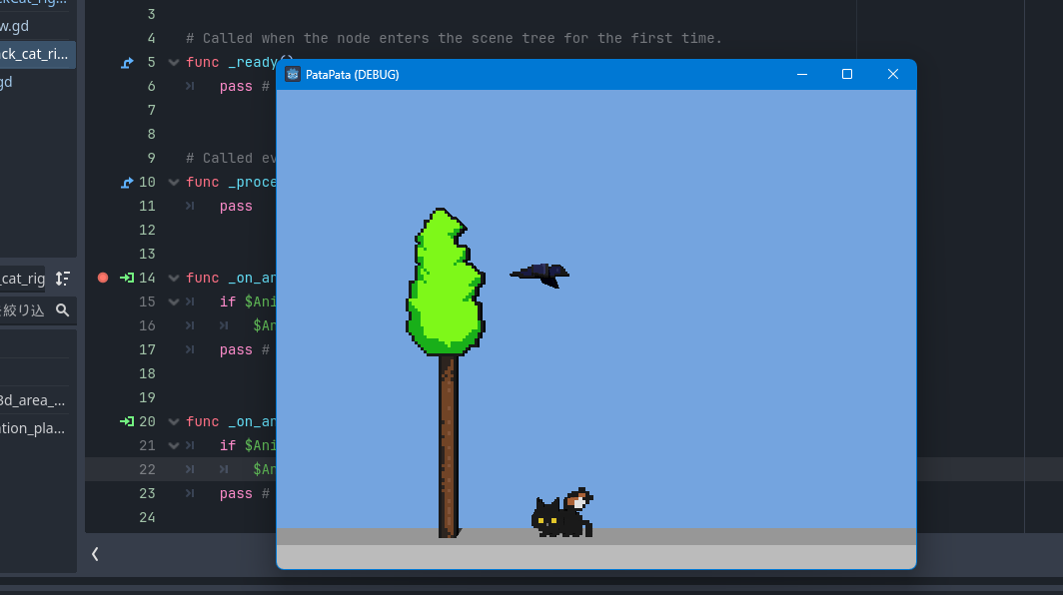The width and height of the screenshot is (1063, 595).
Task: Toggle a breakpoint in the line 11 gutter
Action: click(102, 206)
